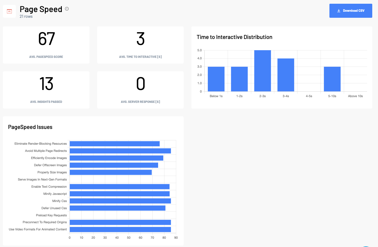Select the Avg. Time To Interactive metric card
Image resolution: width=378 pixels, height=247 pixels.
coord(140,45)
